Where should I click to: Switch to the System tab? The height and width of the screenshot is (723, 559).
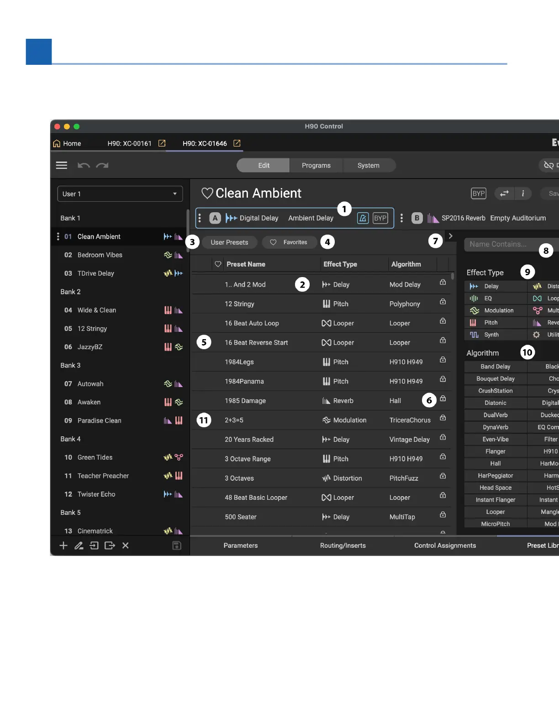369,165
